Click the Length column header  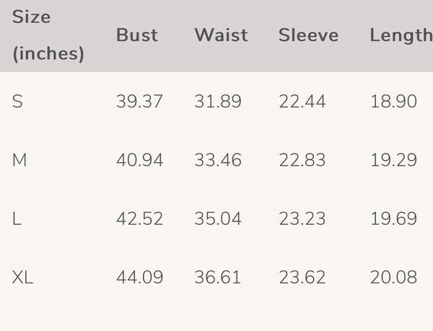[x=401, y=35]
